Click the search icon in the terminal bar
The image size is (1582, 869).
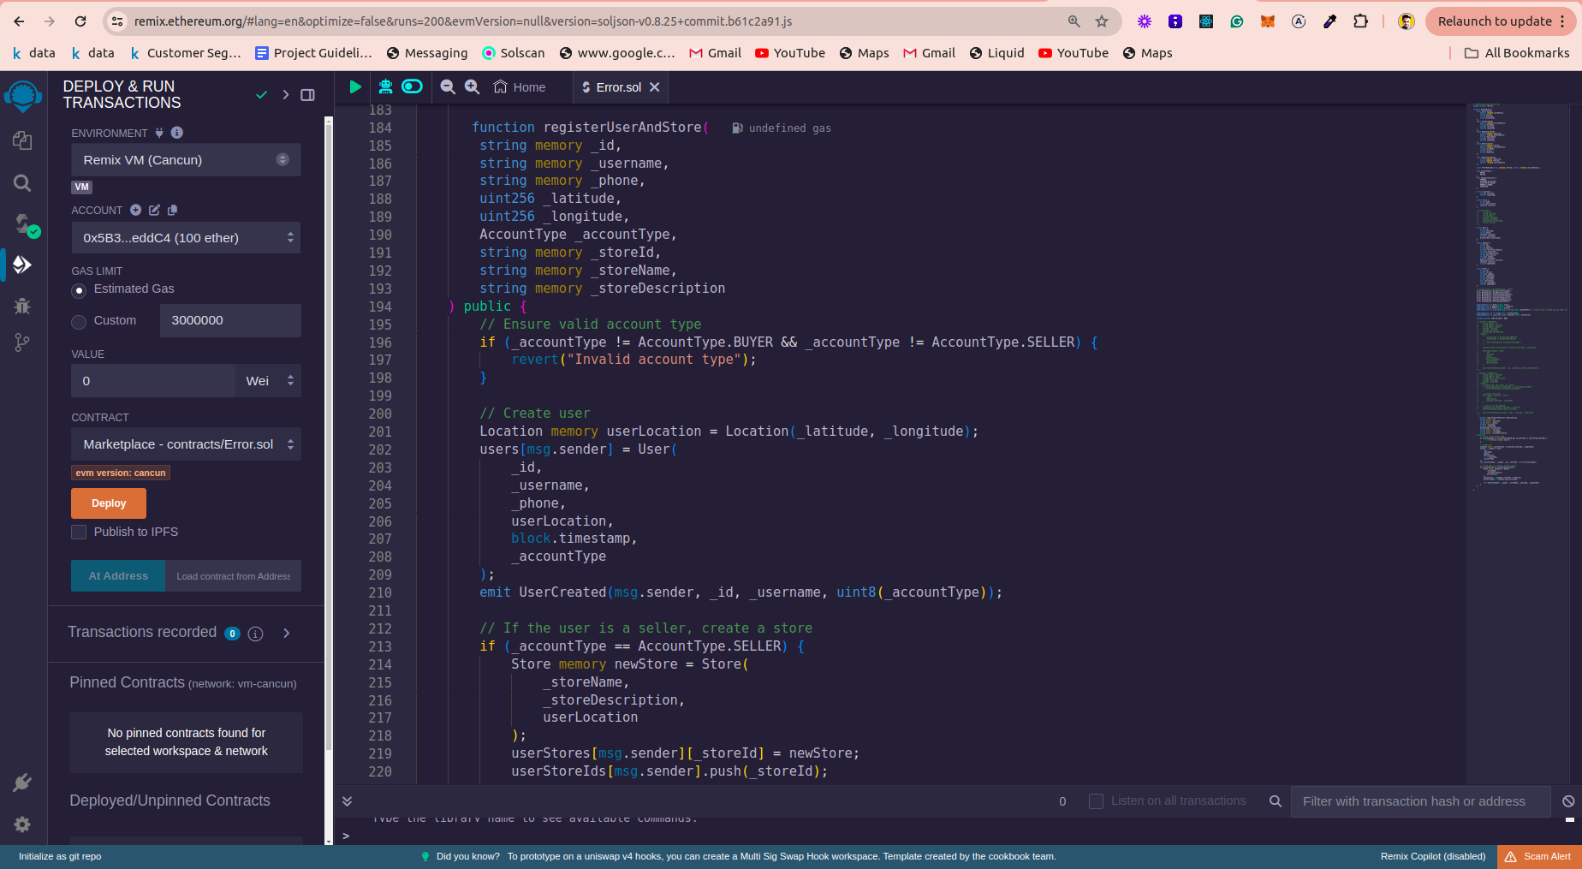pos(1276,801)
